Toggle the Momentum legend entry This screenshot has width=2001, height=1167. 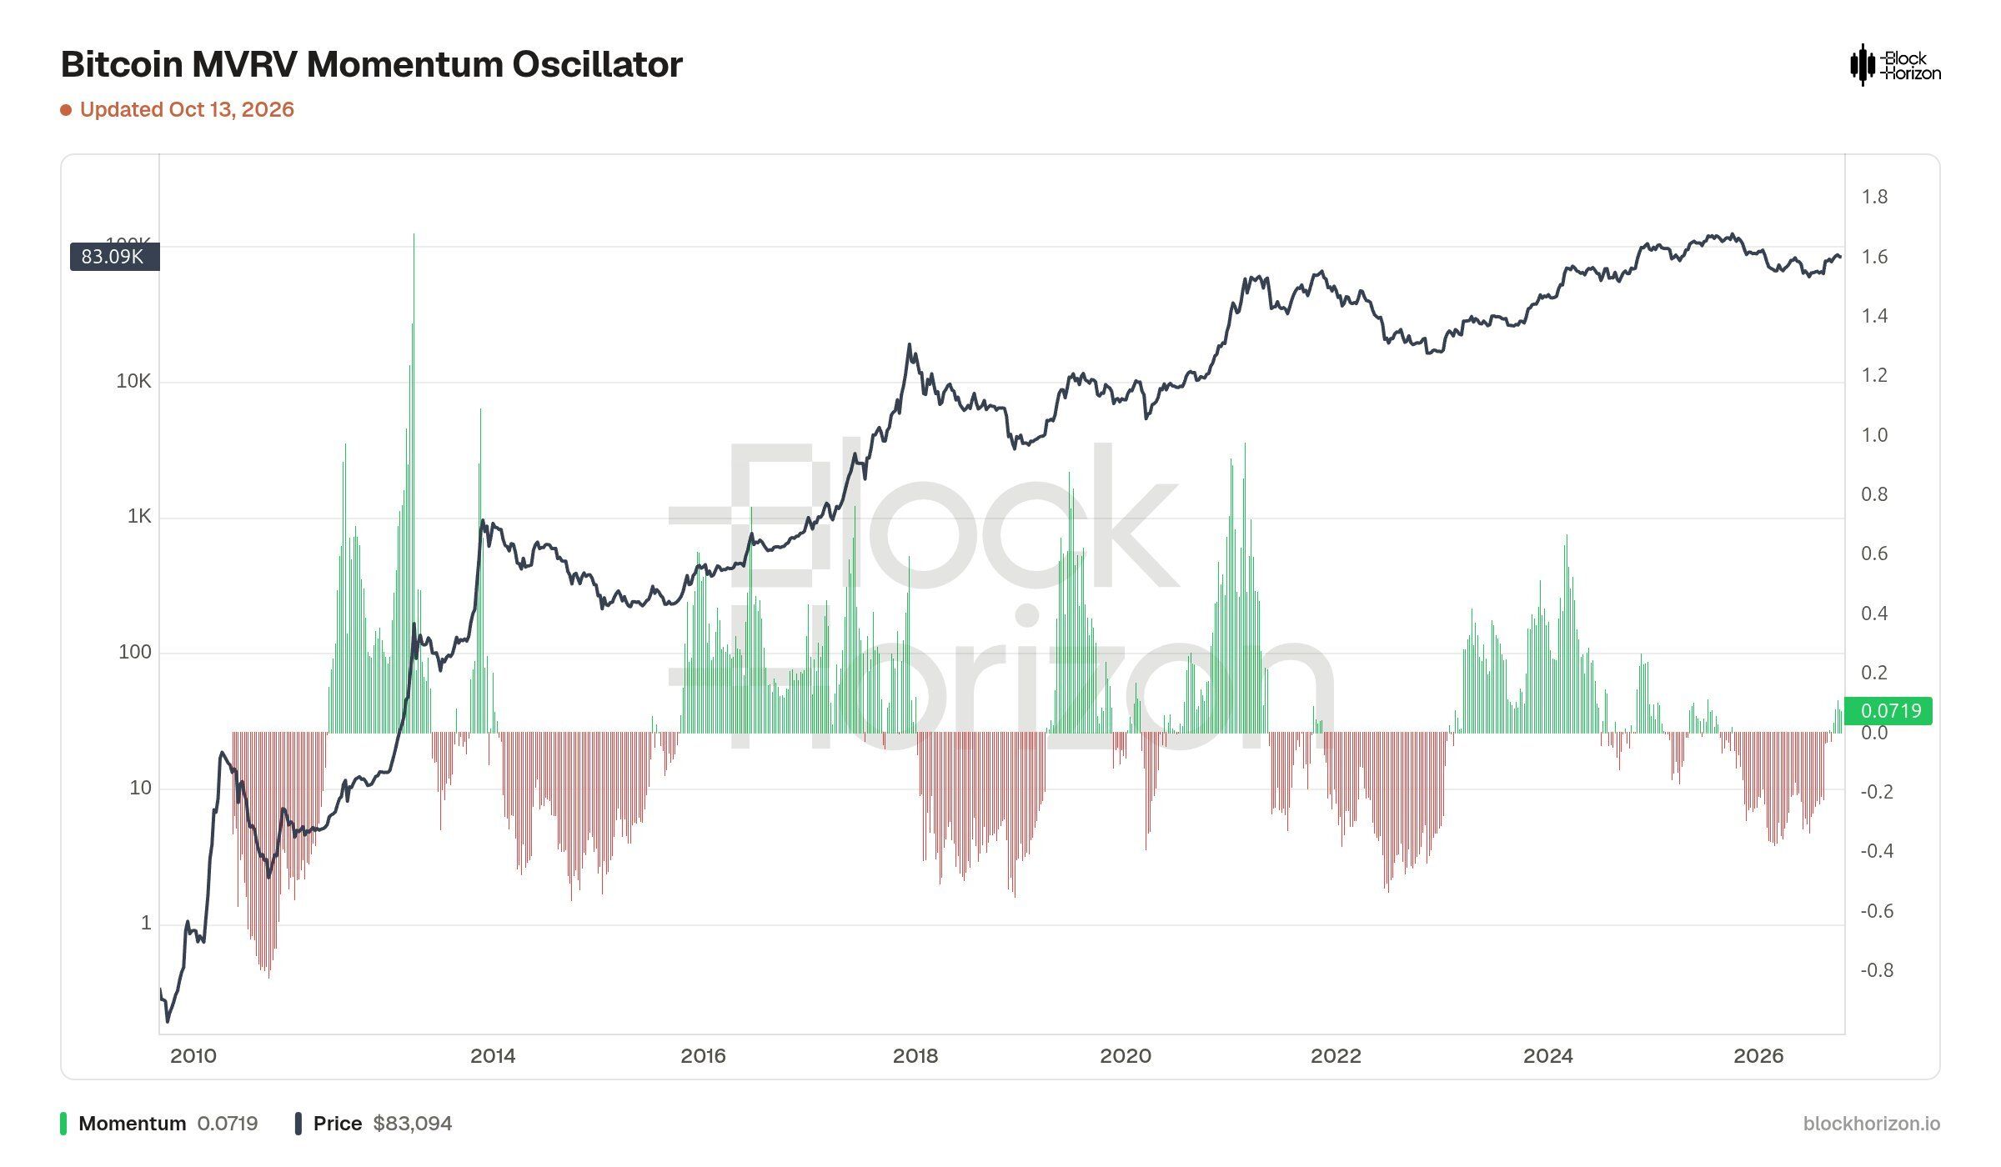coord(159,1124)
